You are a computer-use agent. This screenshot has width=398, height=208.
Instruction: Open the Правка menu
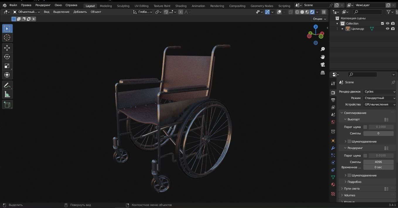pyautogui.click(x=26, y=5)
